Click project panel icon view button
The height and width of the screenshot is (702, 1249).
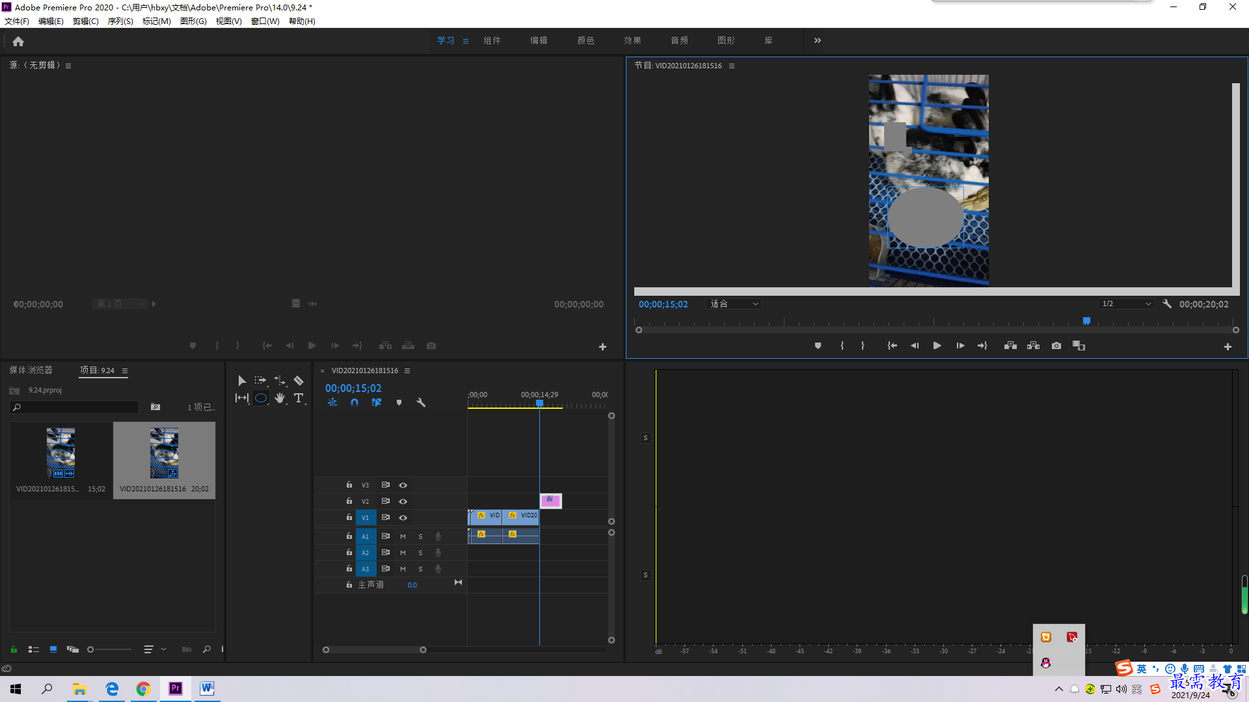(x=53, y=649)
